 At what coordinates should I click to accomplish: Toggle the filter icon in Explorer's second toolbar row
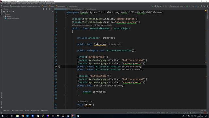pyautogui.click(x=7, y=12)
